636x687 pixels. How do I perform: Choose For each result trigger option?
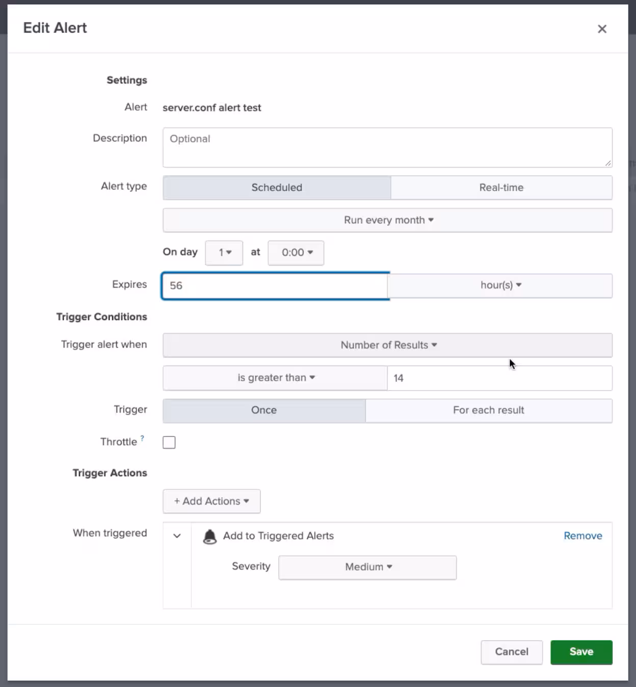(x=488, y=410)
